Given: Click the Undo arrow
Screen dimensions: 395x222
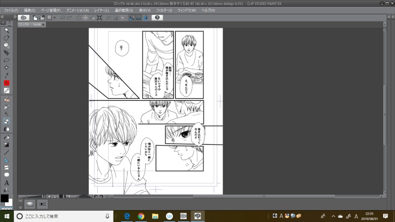Looking at the screenshot, I should click(63, 18).
